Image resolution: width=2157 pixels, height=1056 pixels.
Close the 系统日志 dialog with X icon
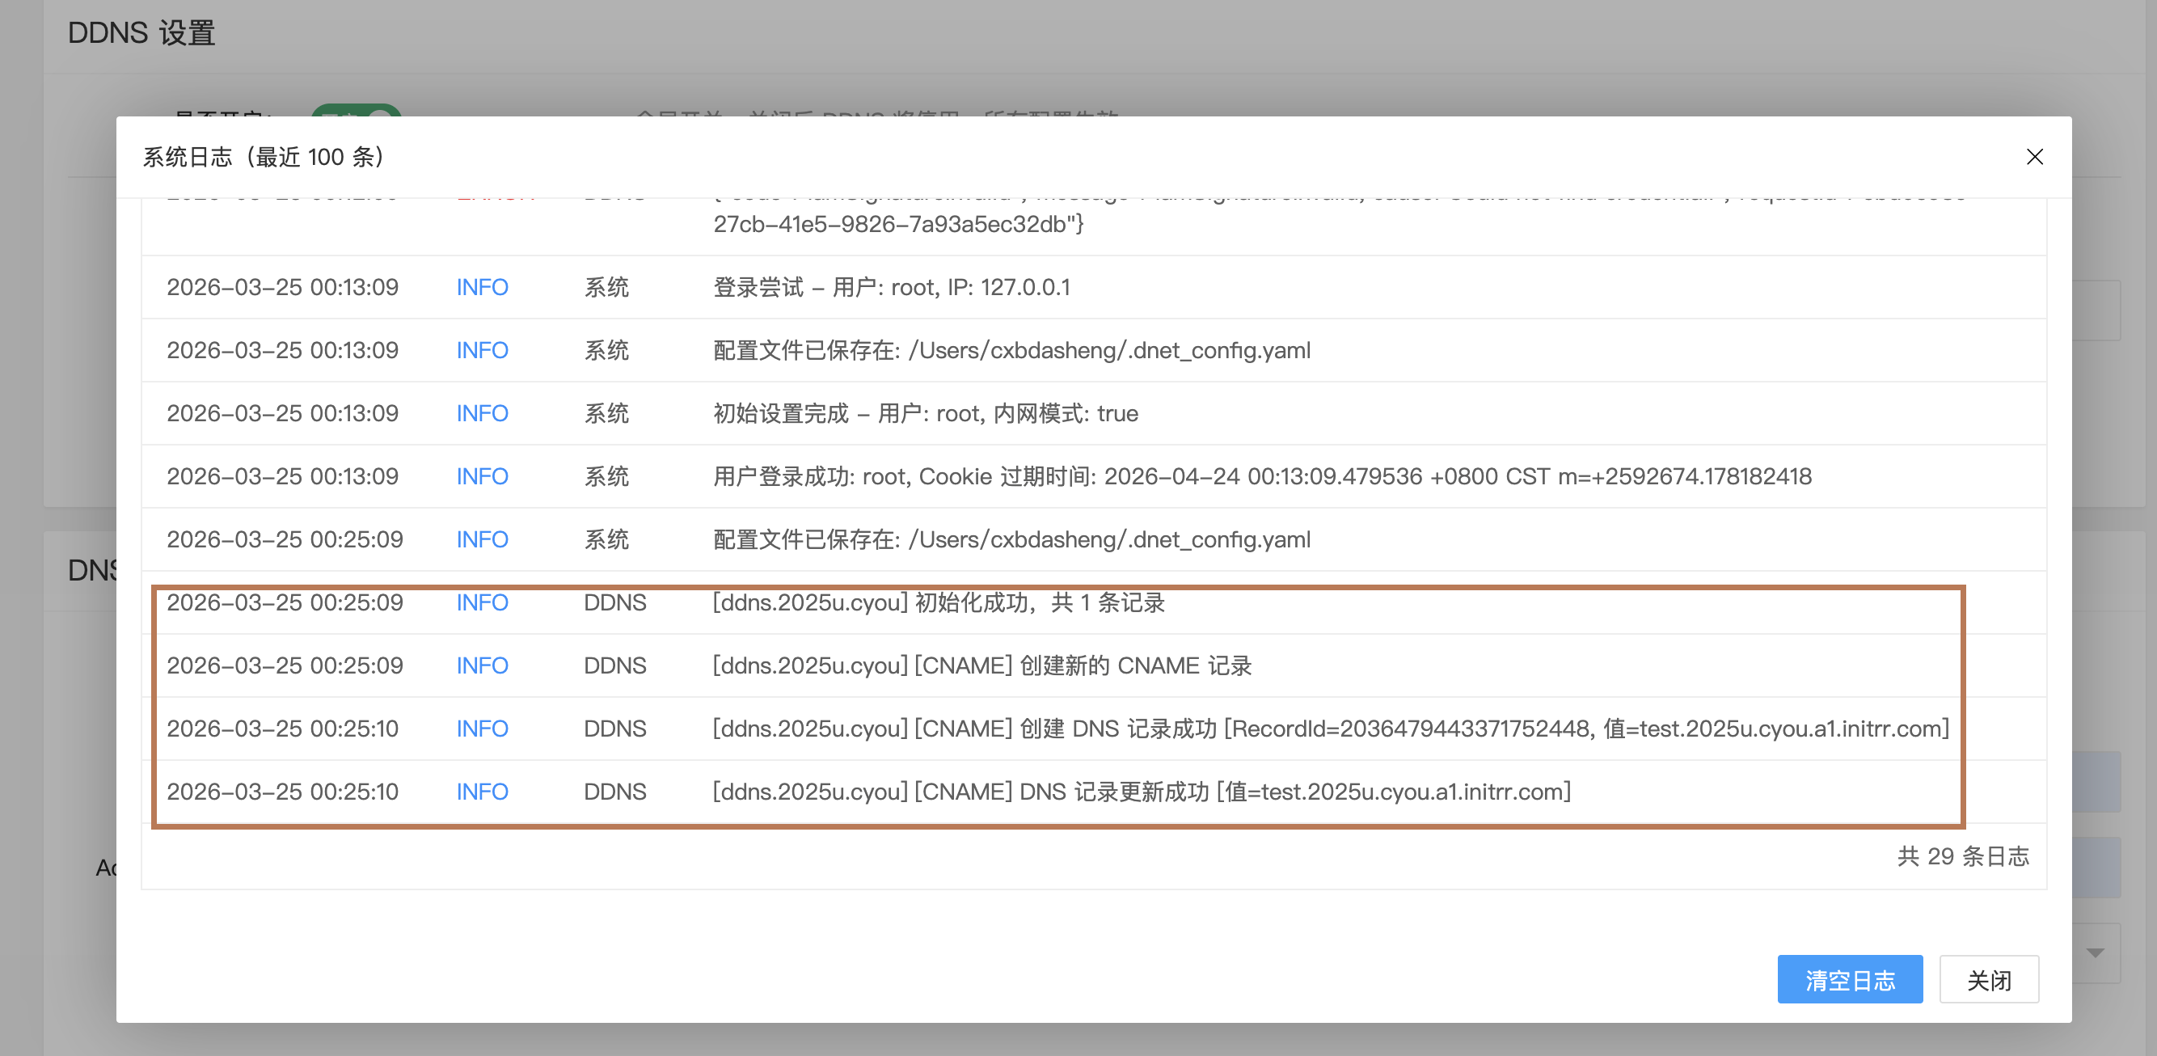click(x=2034, y=158)
